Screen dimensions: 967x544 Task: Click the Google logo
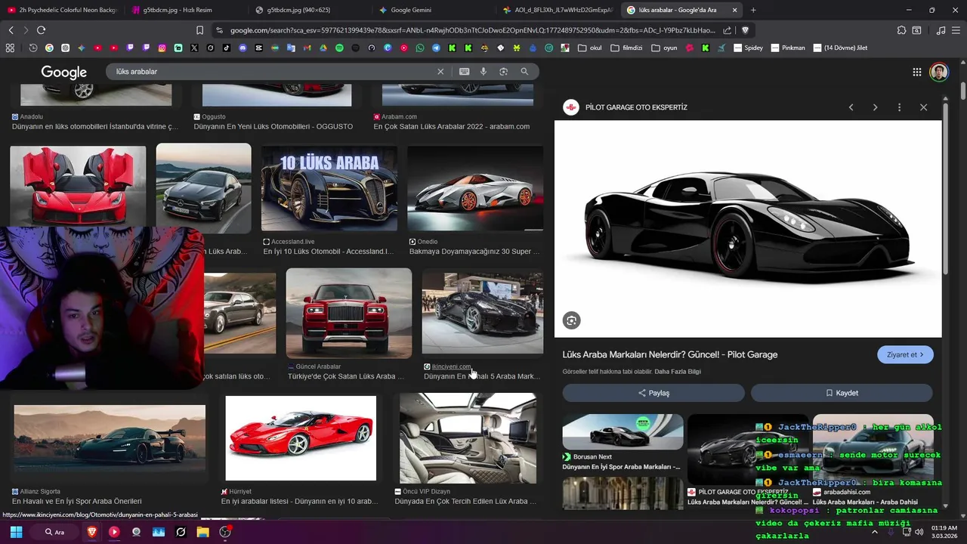coord(64,73)
